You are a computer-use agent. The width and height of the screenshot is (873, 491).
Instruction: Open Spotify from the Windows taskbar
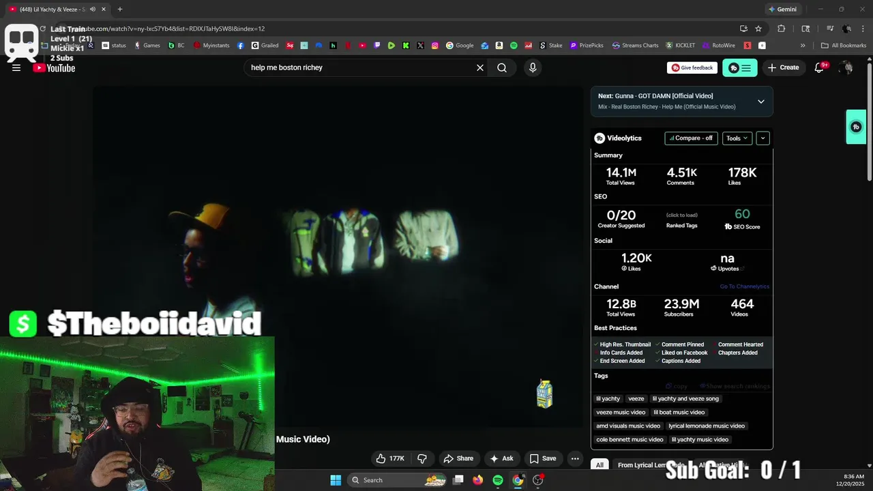coord(498,480)
